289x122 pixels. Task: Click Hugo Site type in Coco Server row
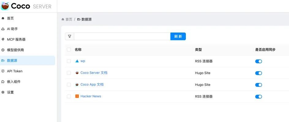[203, 73]
